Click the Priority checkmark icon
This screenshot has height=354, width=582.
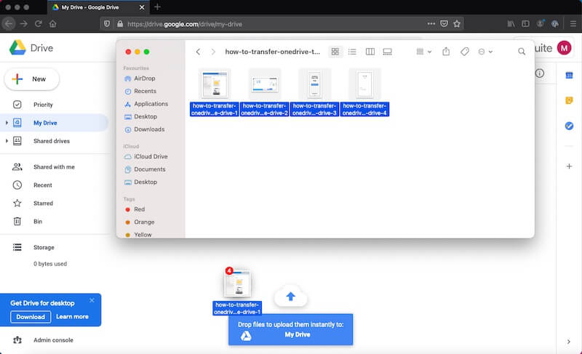[17, 105]
